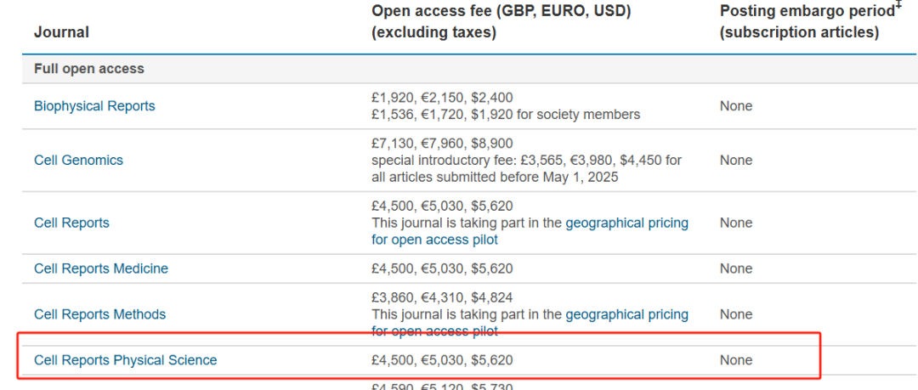918x390 pixels.
Task: Select None embargo in Biophysical Reports row
Action: 736,106
